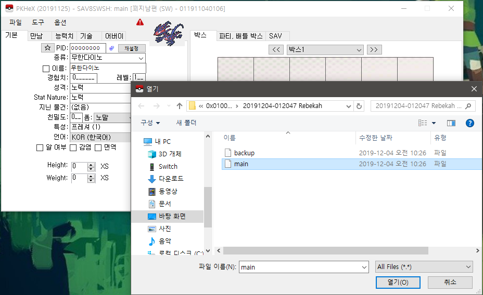Click the 열기(O) open button
This screenshot has width=483, height=295.
(x=398, y=283)
